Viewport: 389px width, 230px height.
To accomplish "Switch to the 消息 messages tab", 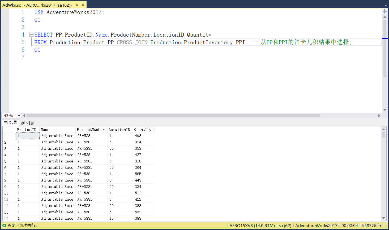I will (27, 123).
